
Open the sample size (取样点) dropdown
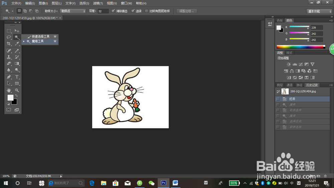point(72,11)
